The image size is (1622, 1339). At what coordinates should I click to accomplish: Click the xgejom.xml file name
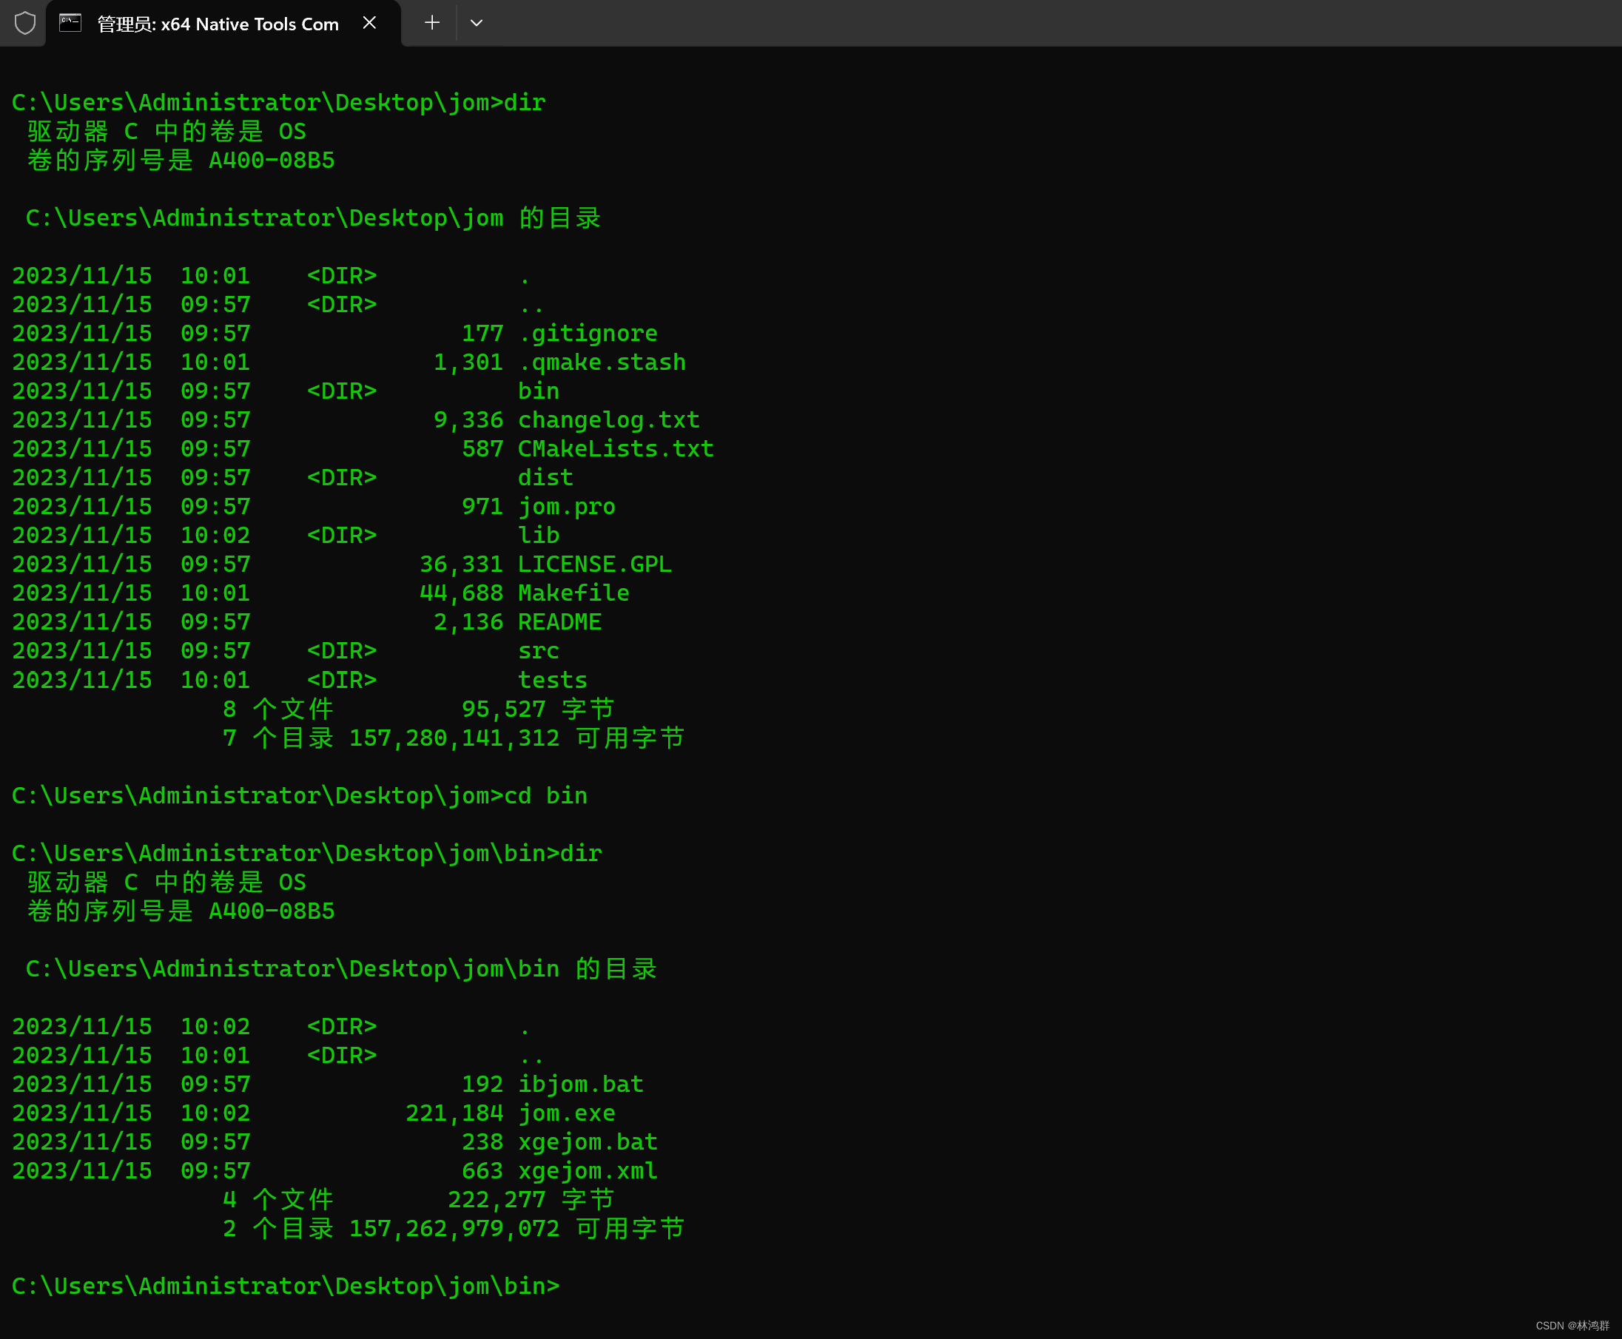tap(588, 1171)
